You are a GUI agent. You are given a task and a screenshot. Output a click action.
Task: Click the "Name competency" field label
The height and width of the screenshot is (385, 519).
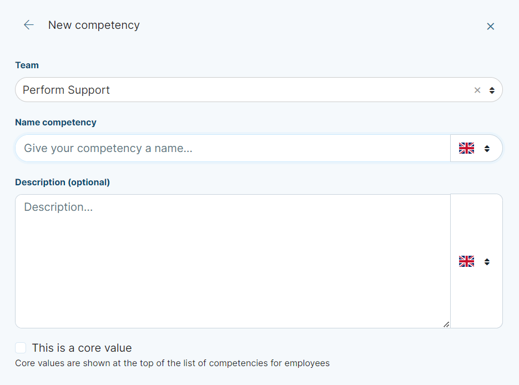56,123
